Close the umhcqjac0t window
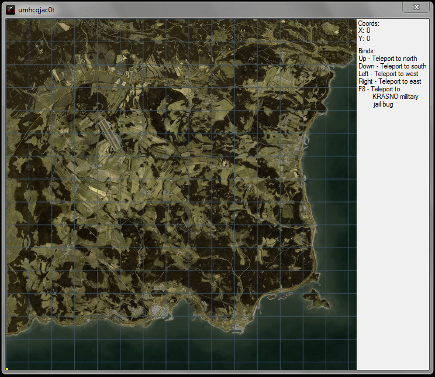The height and width of the screenshot is (377, 435). [416, 7]
